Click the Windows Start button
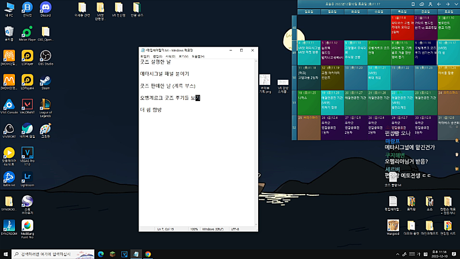Image resolution: width=460 pixels, height=259 pixels. click(x=6, y=253)
